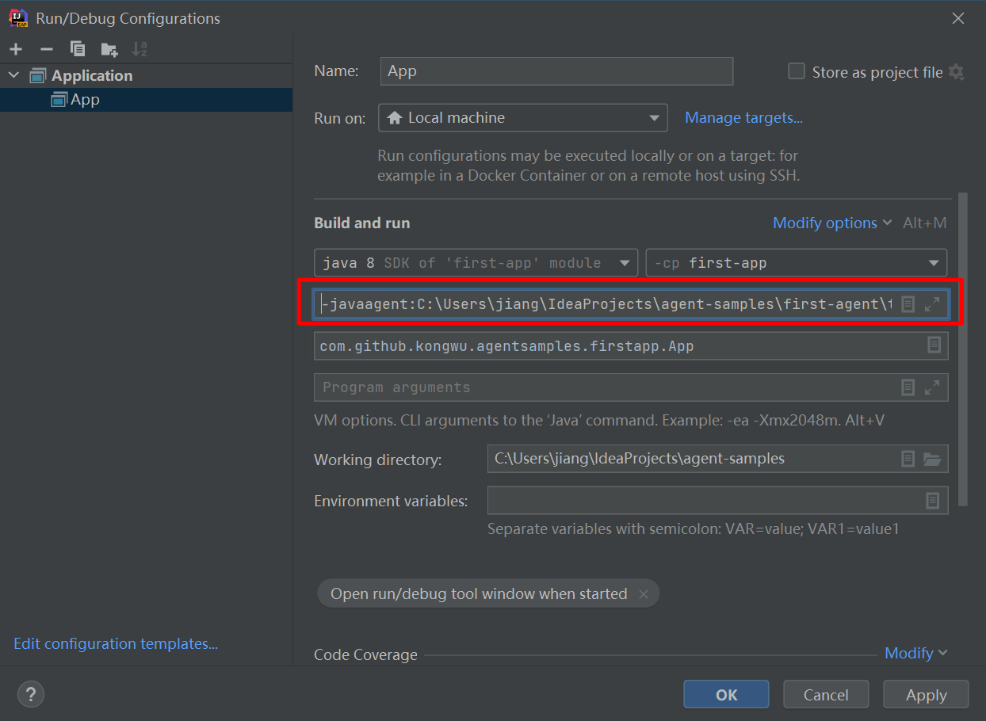Sort configurations alphabetically

(x=139, y=49)
